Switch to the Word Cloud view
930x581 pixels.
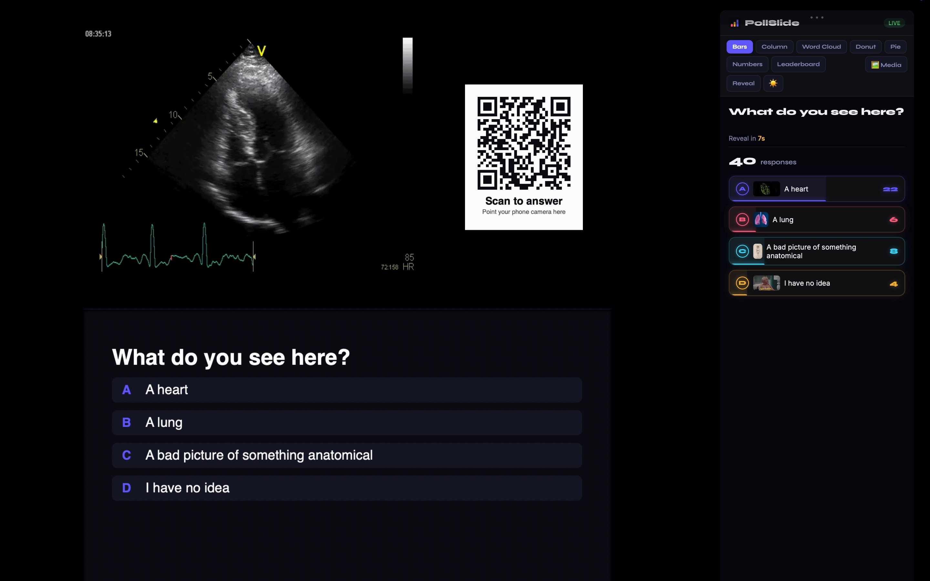pos(821,47)
